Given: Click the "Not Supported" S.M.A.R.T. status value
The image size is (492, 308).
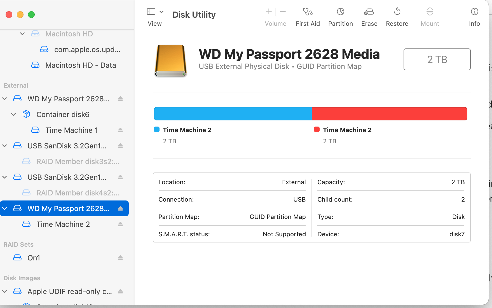Looking at the screenshot, I should pyautogui.click(x=284, y=234).
